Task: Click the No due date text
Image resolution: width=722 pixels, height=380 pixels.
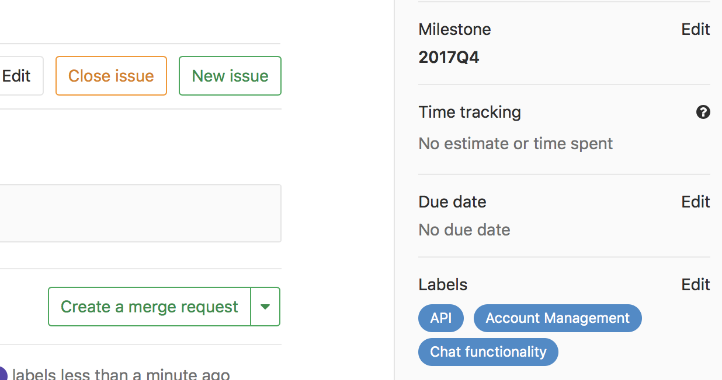Action: click(464, 230)
